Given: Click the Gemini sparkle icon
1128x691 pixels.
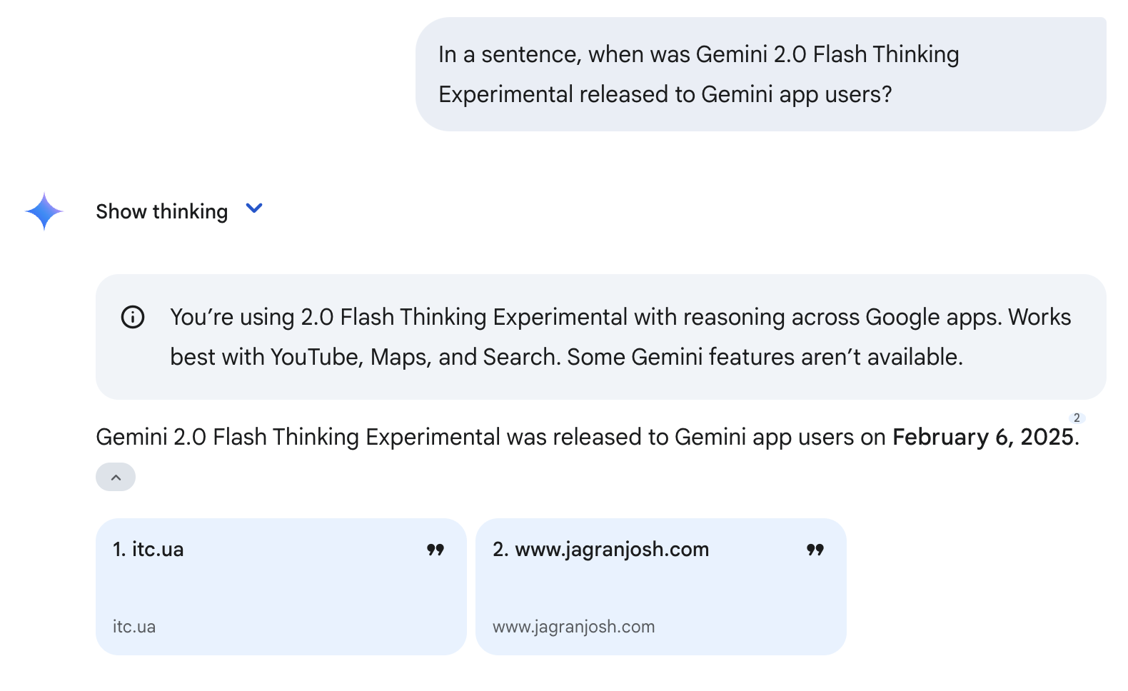Looking at the screenshot, I should click(x=44, y=211).
